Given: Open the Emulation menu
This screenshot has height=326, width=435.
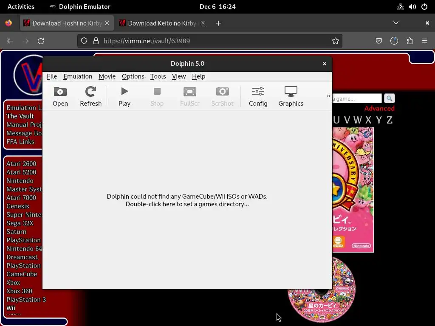Looking at the screenshot, I should point(78,76).
